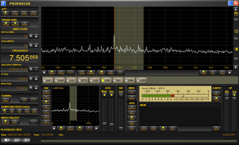Increase Scale dB/div with up arrow
Screen dimensions: 239x145
coord(36,46)
